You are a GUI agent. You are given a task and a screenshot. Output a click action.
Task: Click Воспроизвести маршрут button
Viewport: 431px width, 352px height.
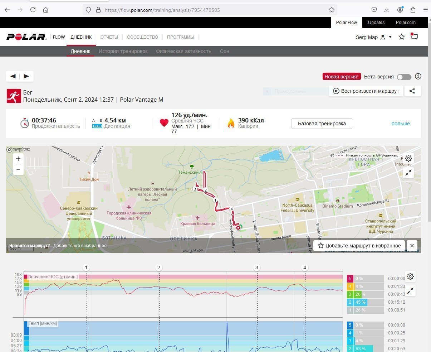(x=366, y=91)
